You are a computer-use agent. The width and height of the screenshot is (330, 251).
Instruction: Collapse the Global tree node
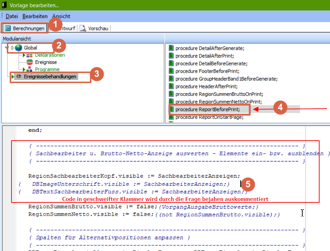click(6, 48)
